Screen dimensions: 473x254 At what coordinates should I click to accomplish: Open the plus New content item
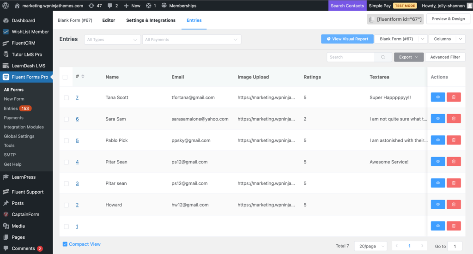[132, 6]
